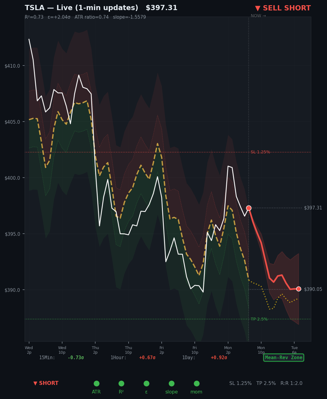Click the ε epsilon indicator dot
Screen dimensions: 327x399
[x=146, y=383]
